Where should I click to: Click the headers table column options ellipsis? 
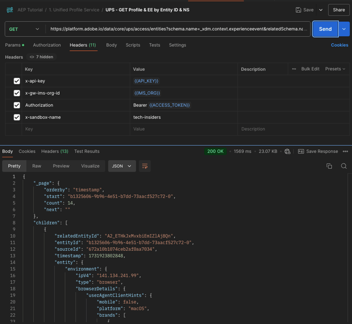point(294,69)
